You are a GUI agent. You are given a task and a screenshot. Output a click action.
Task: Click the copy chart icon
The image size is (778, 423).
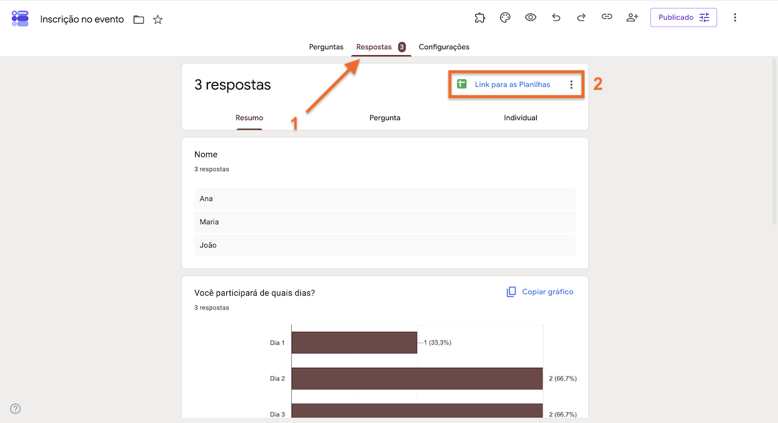coord(511,292)
